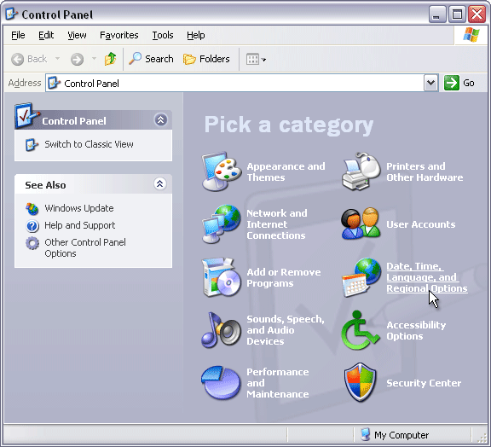This screenshot has height=447, width=491.
Task: Maximize the Control Panel window
Action: click(x=457, y=15)
